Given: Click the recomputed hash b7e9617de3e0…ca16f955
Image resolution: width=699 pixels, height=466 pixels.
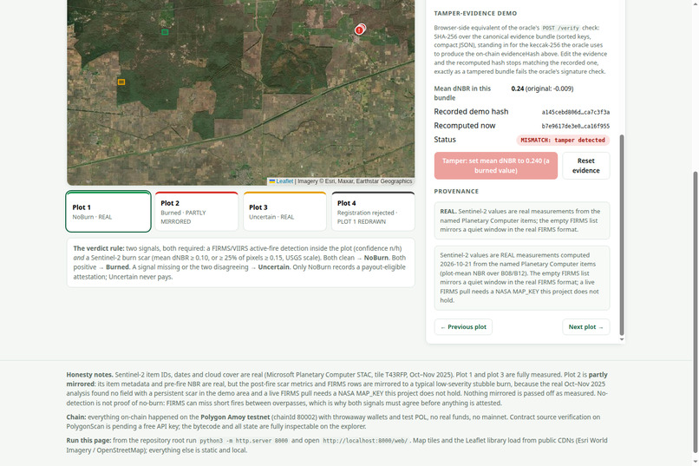Looking at the screenshot, I should pyautogui.click(x=576, y=126).
